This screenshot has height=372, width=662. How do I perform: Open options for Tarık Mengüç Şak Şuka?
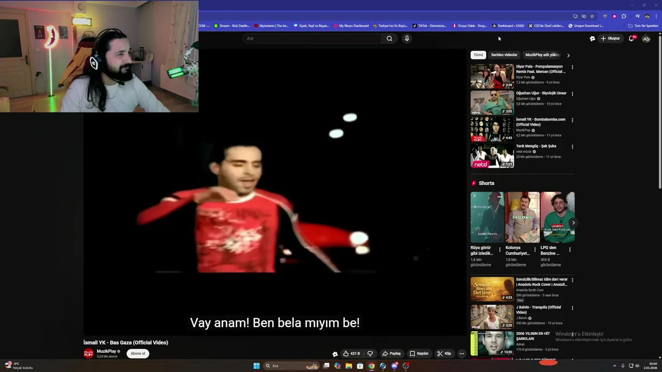[x=572, y=147]
